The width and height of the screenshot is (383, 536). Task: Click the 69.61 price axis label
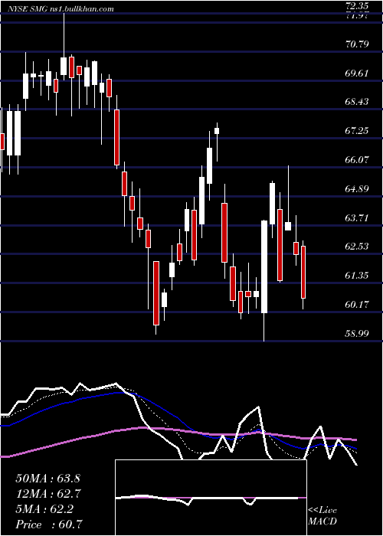357,73
